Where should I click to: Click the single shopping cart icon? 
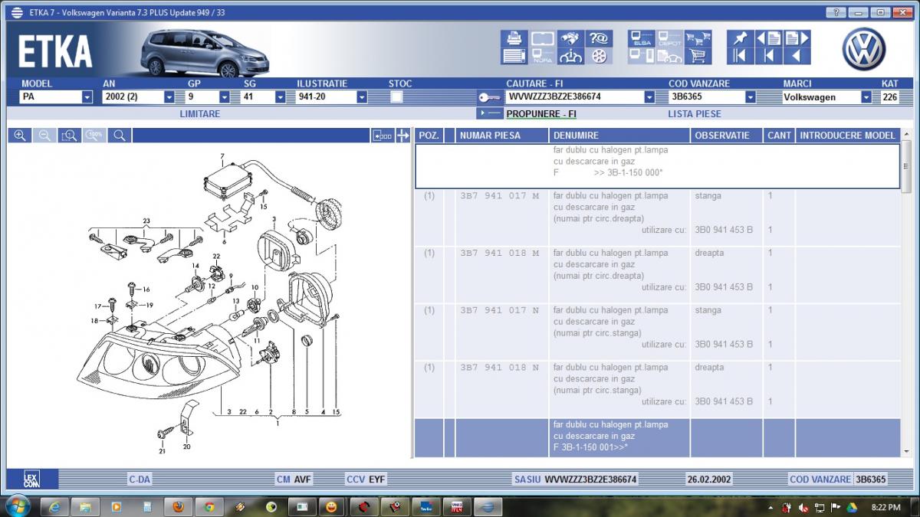point(698,56)
